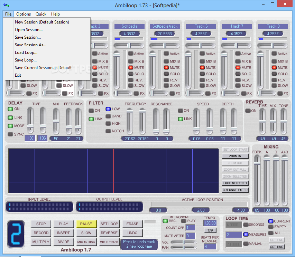Toggle the REVERB ON indicator
This screenshot has height=257, width=295.
tap(248, 111)
